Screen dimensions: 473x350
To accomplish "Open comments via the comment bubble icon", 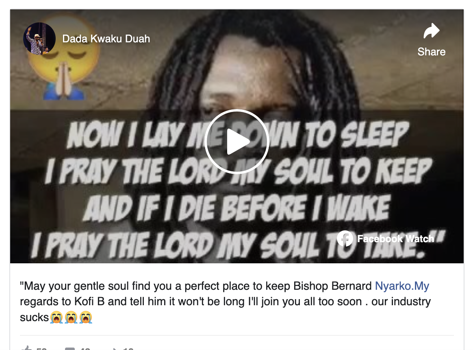I will [x=69, y=348].
